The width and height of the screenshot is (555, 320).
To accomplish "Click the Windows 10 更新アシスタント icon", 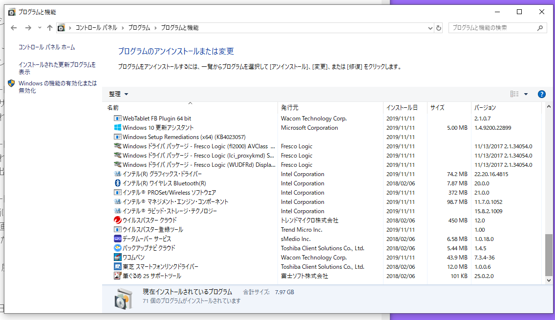I will pyautogui.click(x=117, y=128).
